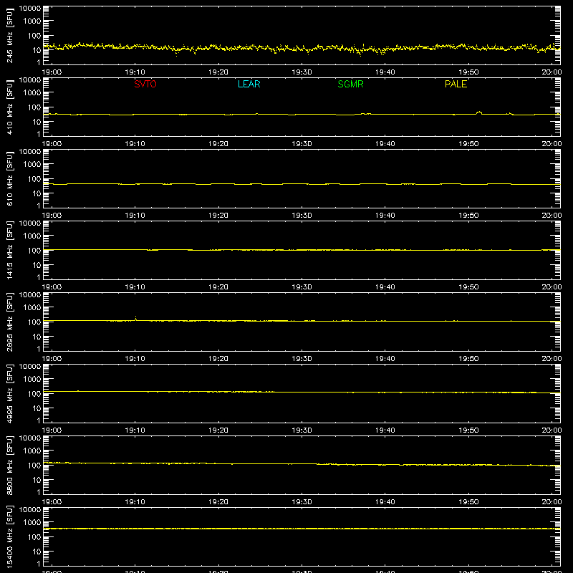The height and width of the screenshot is (573, 573).
Task: Select the 19:40 tick label under 4995 MHz panel
Action: pyautogui.click(x=385, y=430)
